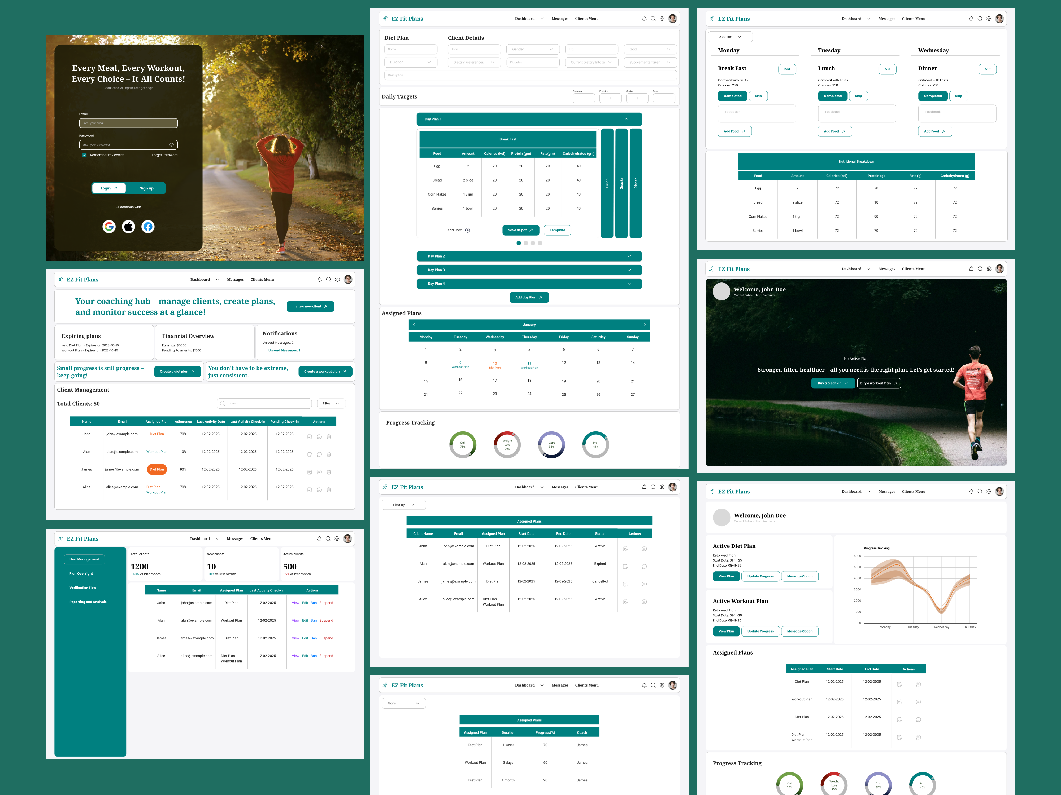Mark Monday's Break Fast as Completed

(x=732, y=96)
